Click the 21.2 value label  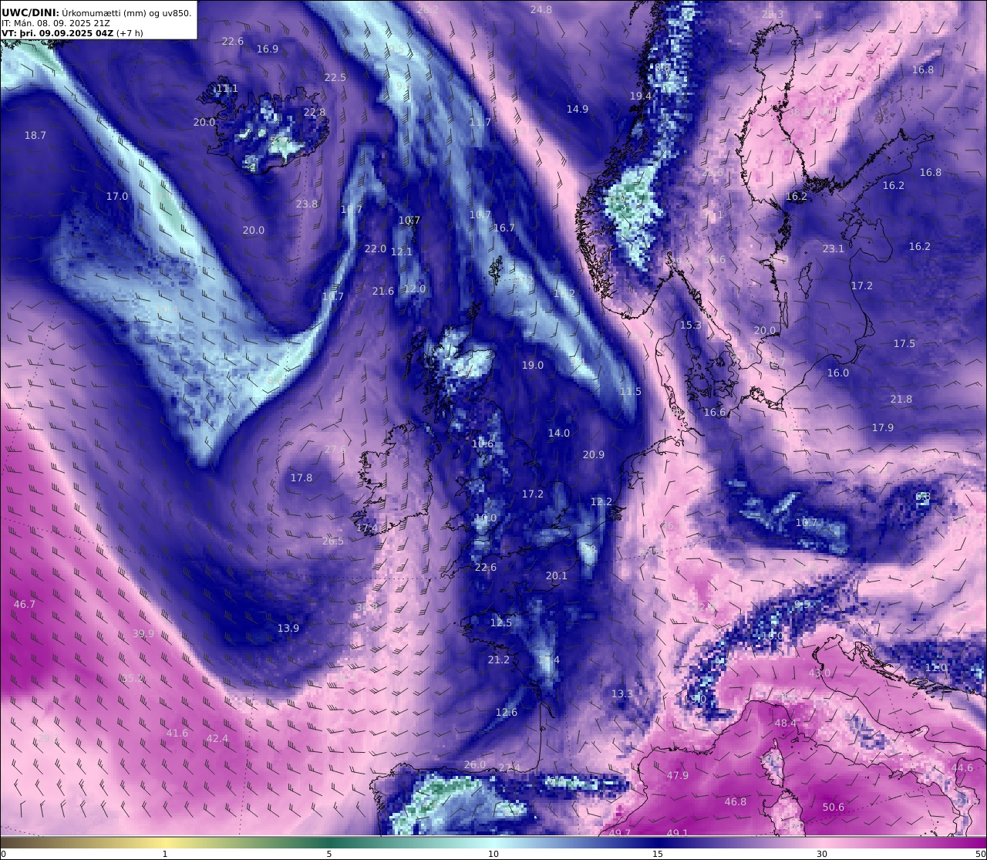pos(499,659)
